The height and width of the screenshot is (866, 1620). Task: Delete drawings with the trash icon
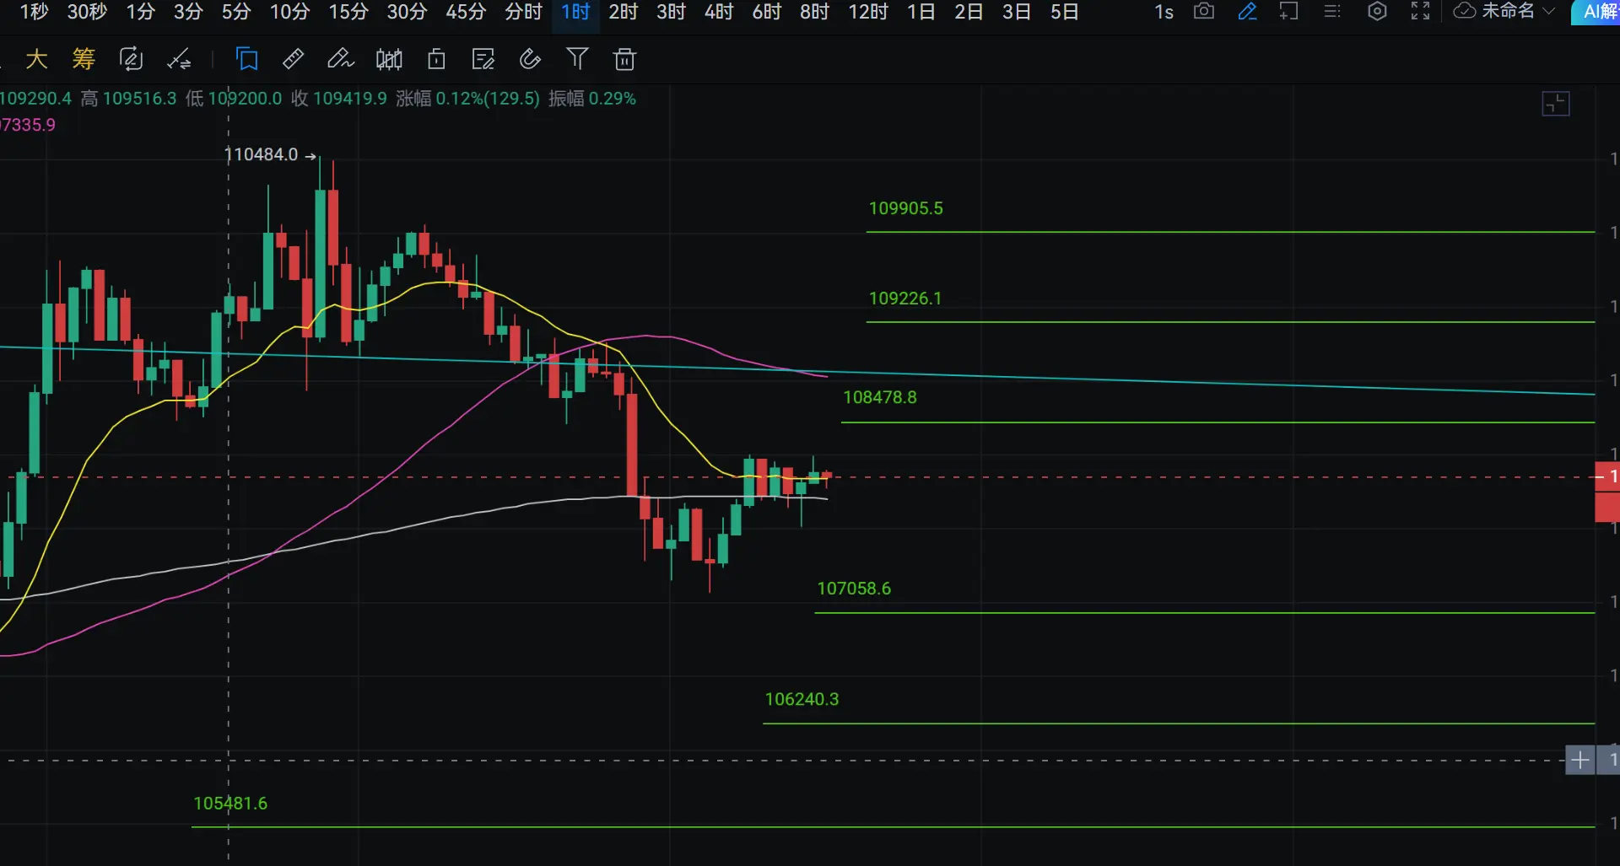click(624, 59)
